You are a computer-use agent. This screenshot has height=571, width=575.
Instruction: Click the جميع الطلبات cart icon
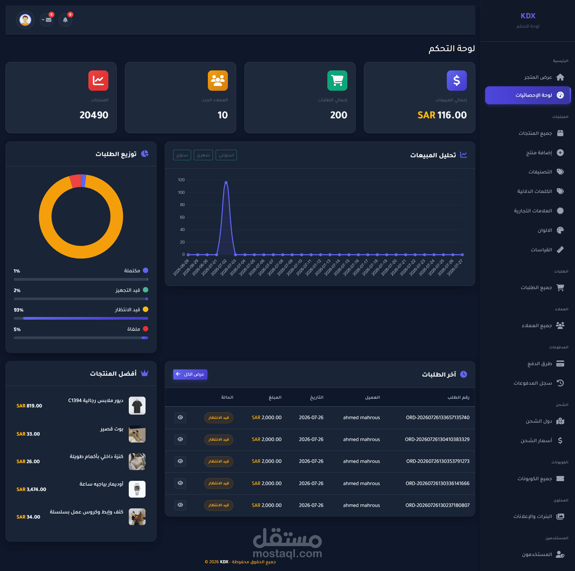coord(560,288)
